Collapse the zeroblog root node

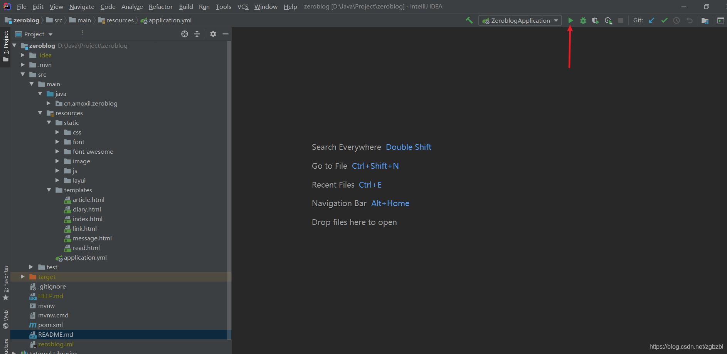tap(14, 45)
